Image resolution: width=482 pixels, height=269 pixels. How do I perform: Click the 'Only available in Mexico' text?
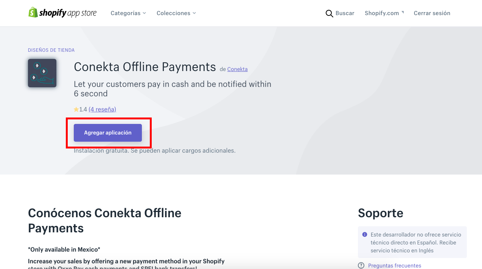click(x=64, y=249)
